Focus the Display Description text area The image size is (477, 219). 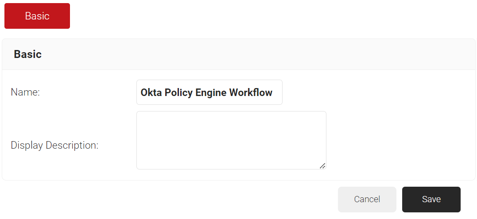pos(231,140)
